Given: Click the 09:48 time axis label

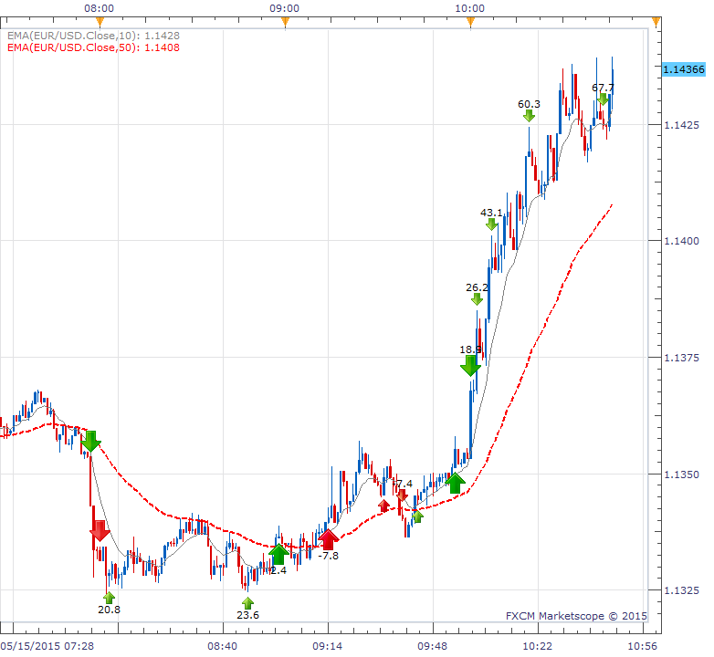Looking at the screenshot, I should click(x=433, y=646).
